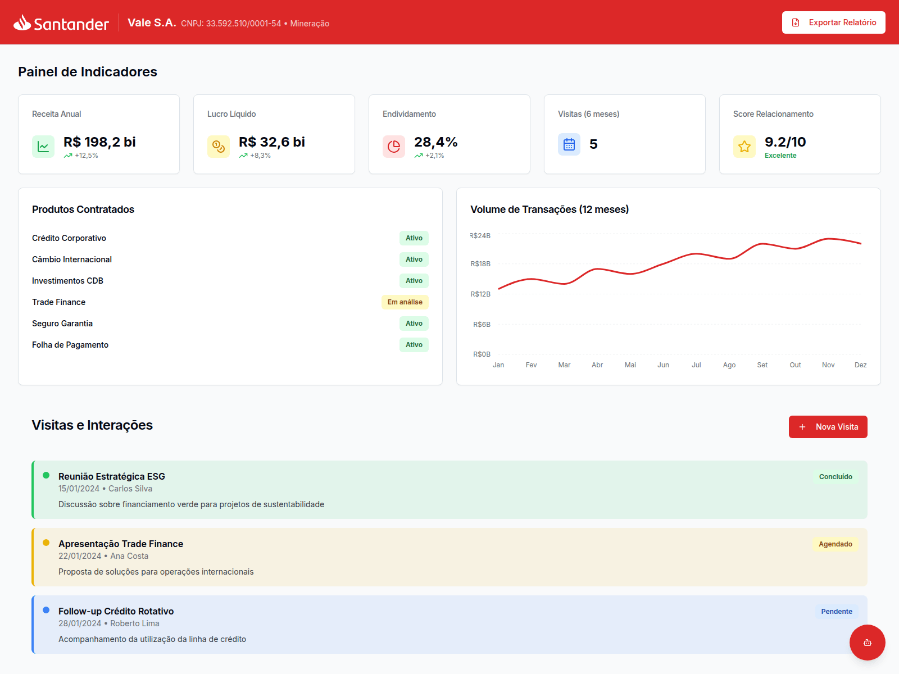Select the Crédito Corporativo product row

[230, 238]
